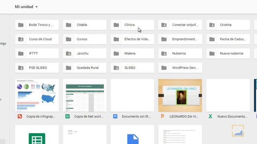This screenshot has height=144, width=257.
Task: Click the Docs icon next to Documento sin tít...
Action: pyautogui.click(x=115, y=116)
